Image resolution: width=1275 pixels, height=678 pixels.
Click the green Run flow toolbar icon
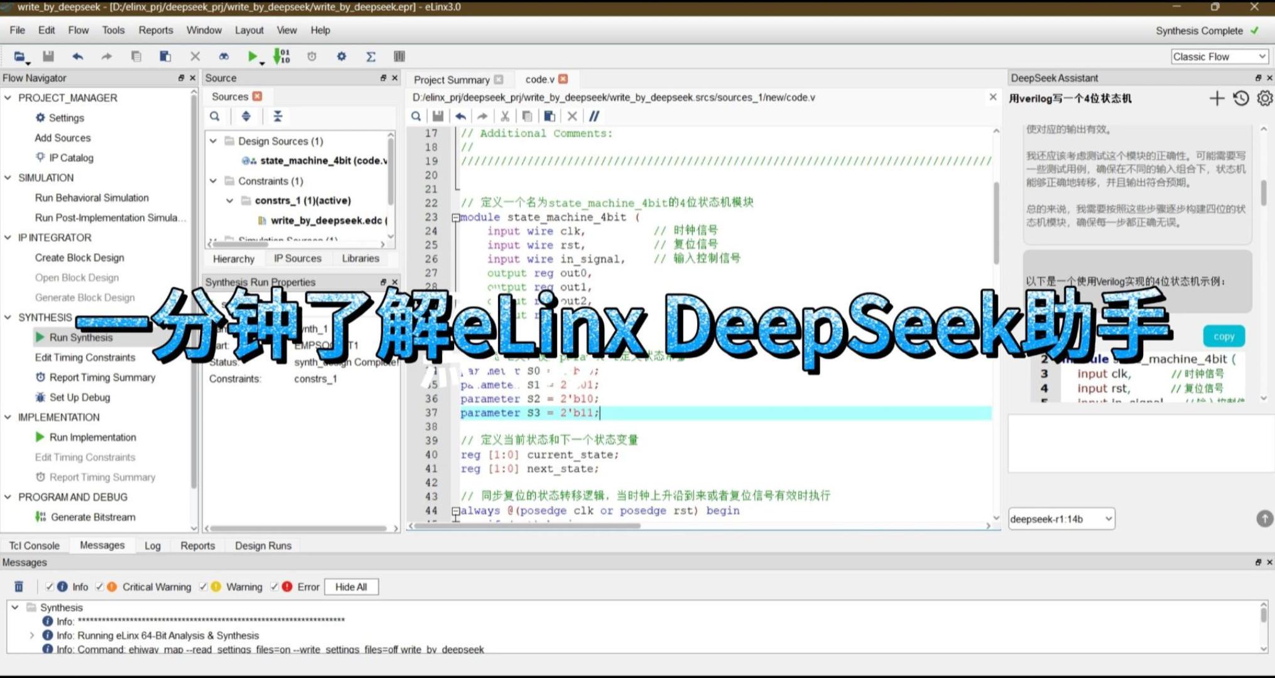[x=252, y=56]
